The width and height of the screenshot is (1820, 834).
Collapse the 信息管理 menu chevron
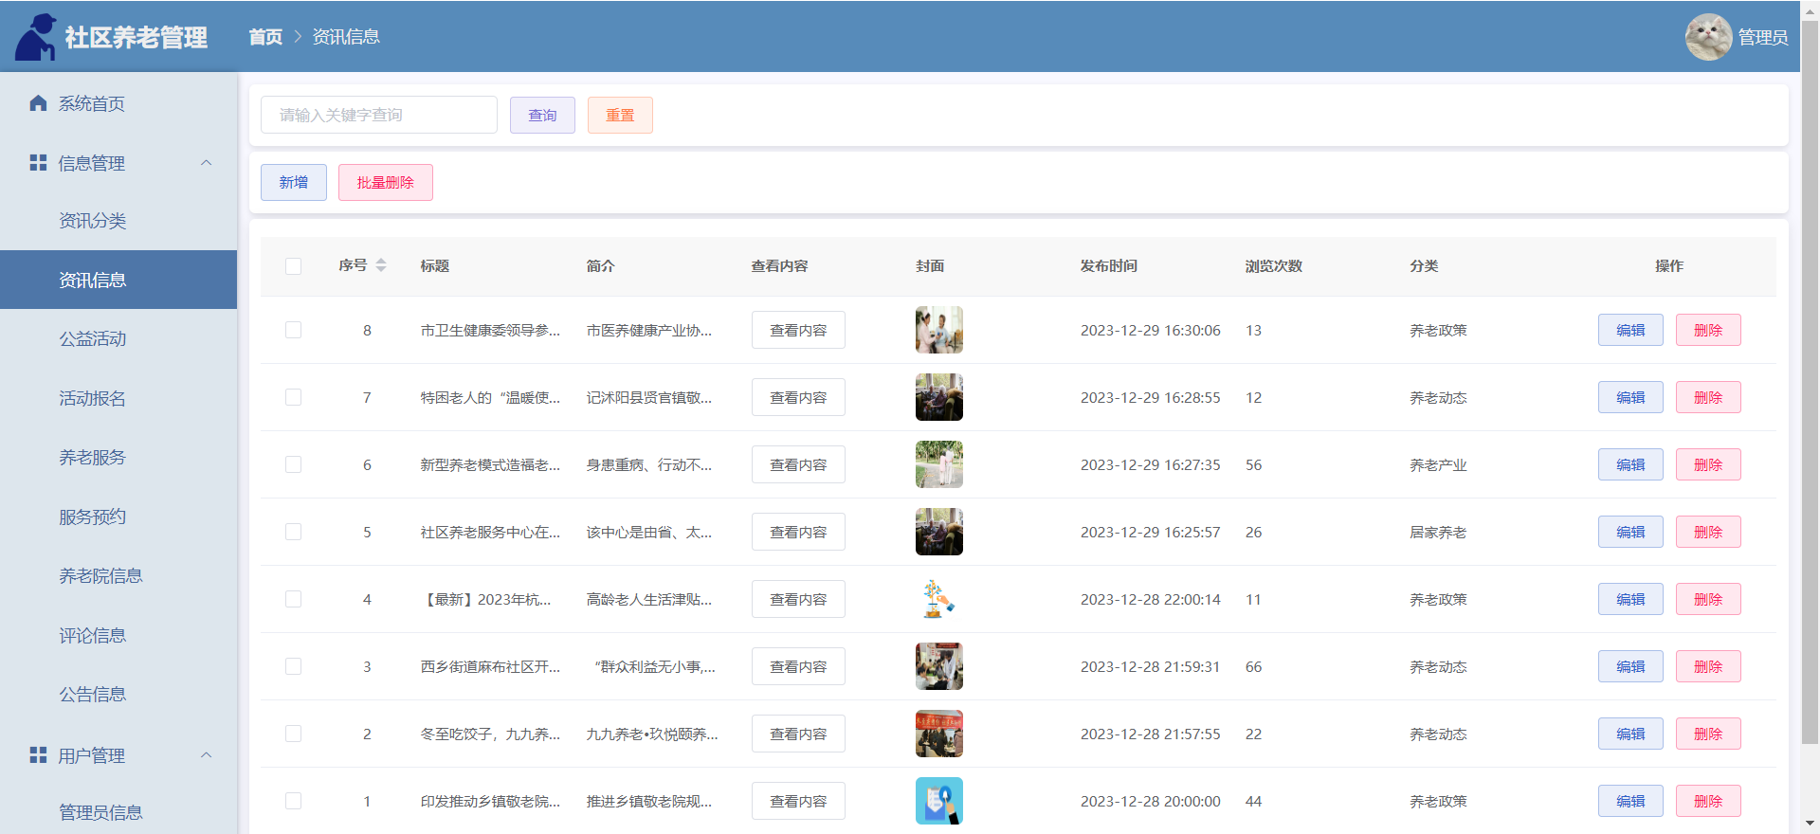tap(207, 163)
